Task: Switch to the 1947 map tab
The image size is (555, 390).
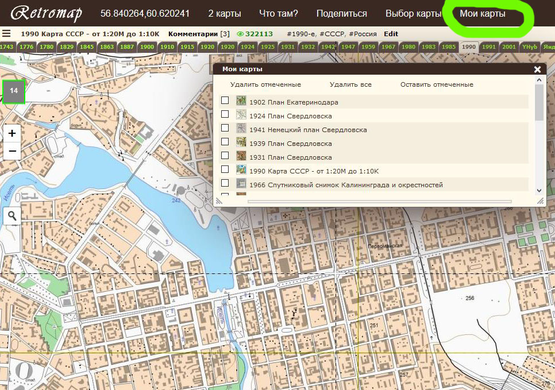Action: (348, 47)
